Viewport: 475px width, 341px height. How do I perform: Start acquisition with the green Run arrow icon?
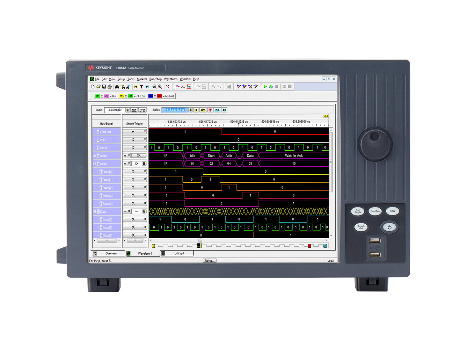point(265,86)
